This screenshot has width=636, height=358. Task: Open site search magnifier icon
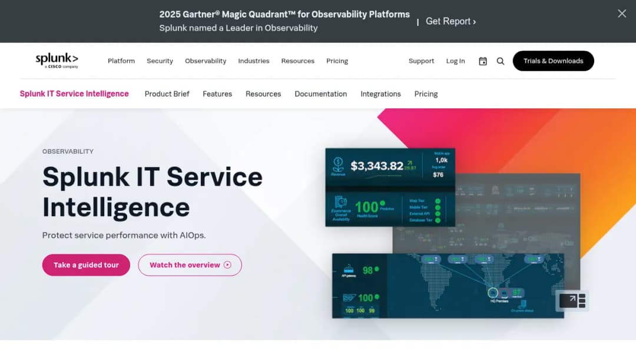[x=501, y=61]
